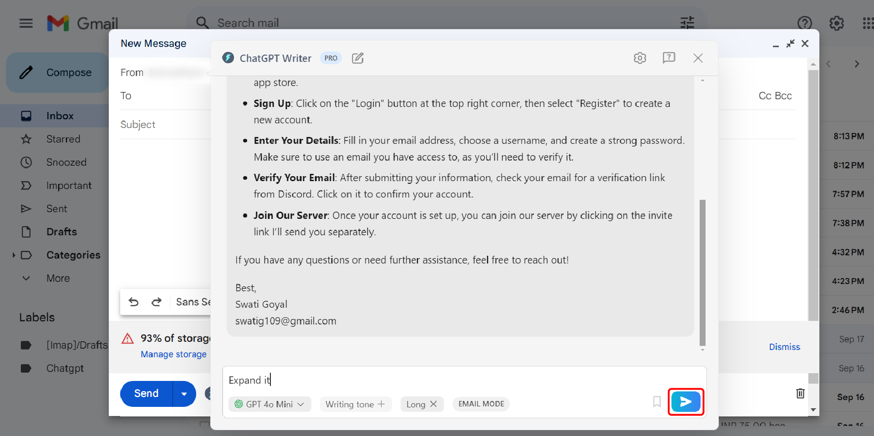Save prompt with bookmark icon

coord(657,401)
